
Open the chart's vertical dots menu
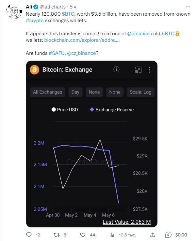(149, 70)
